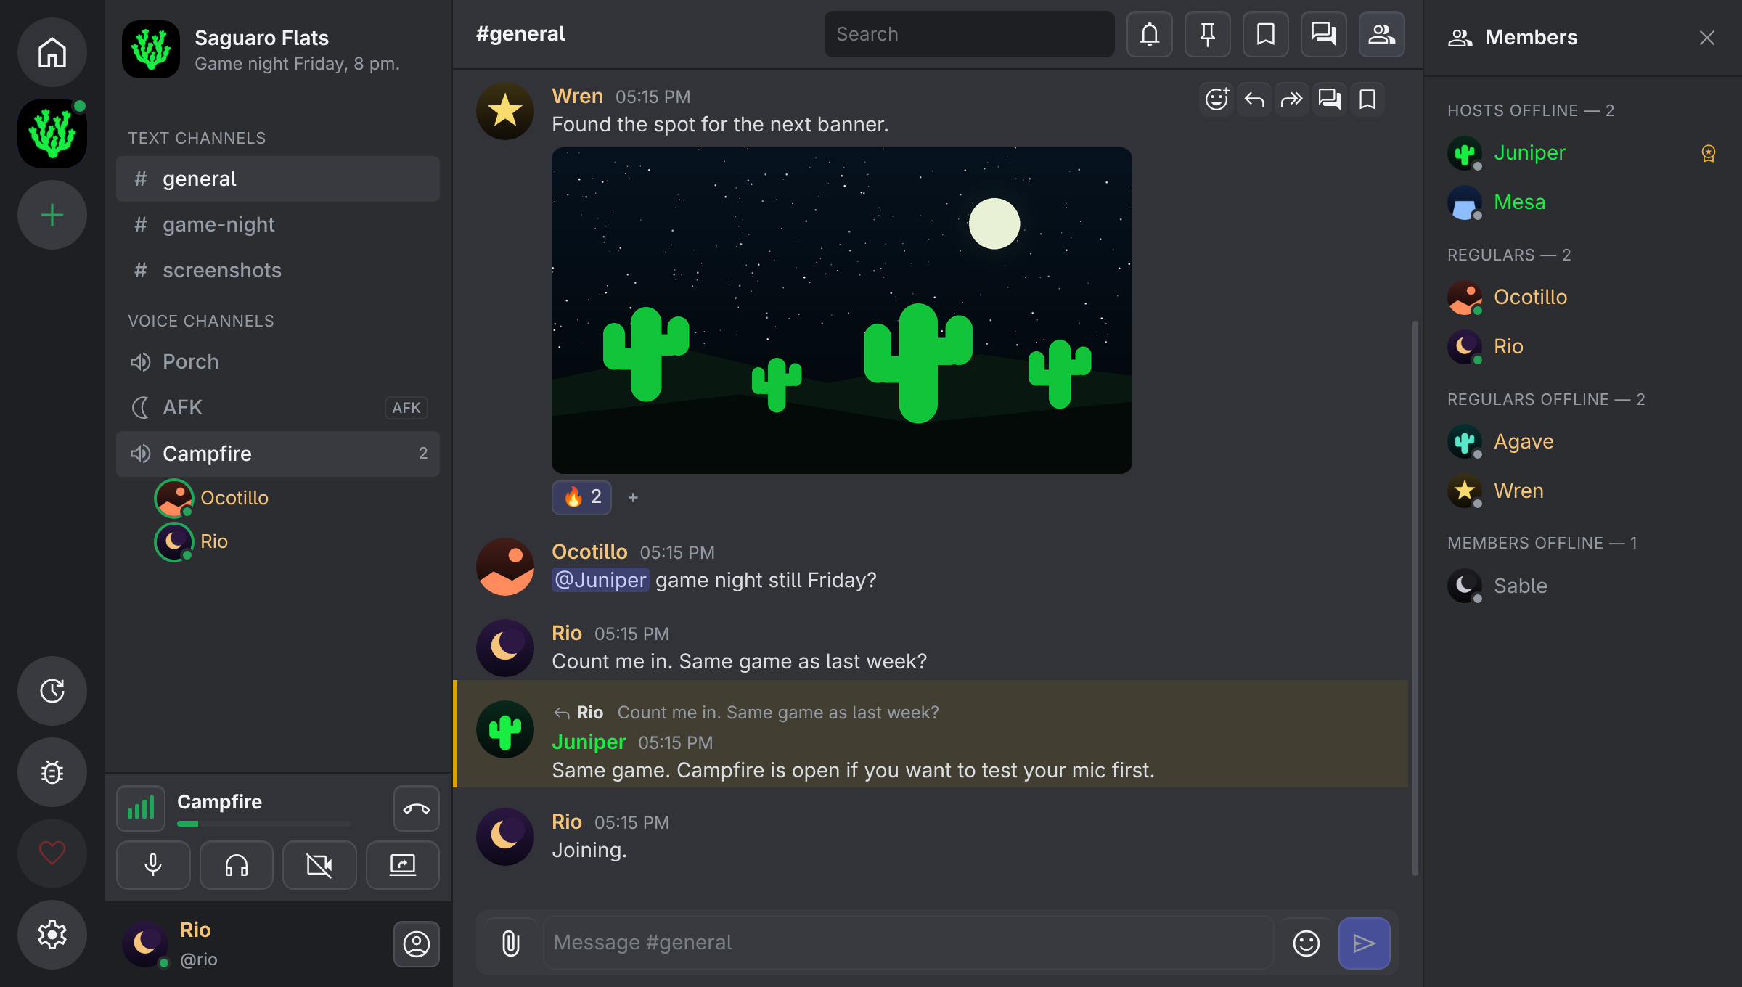The width and height of the screenshot is (1742, 987).
Task: Reply to Wren's message with the arrow icon
Action: point(1254,99)
